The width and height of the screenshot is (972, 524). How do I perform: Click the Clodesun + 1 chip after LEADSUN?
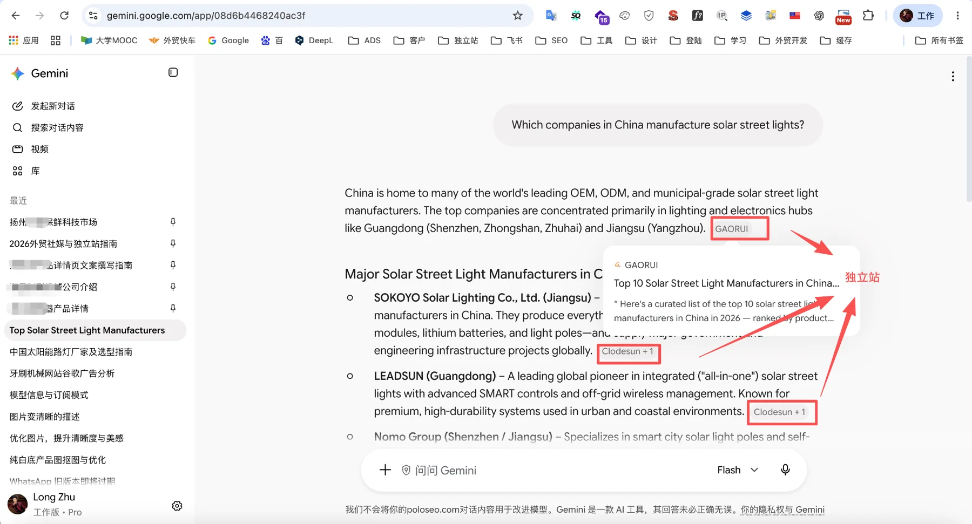779,412
